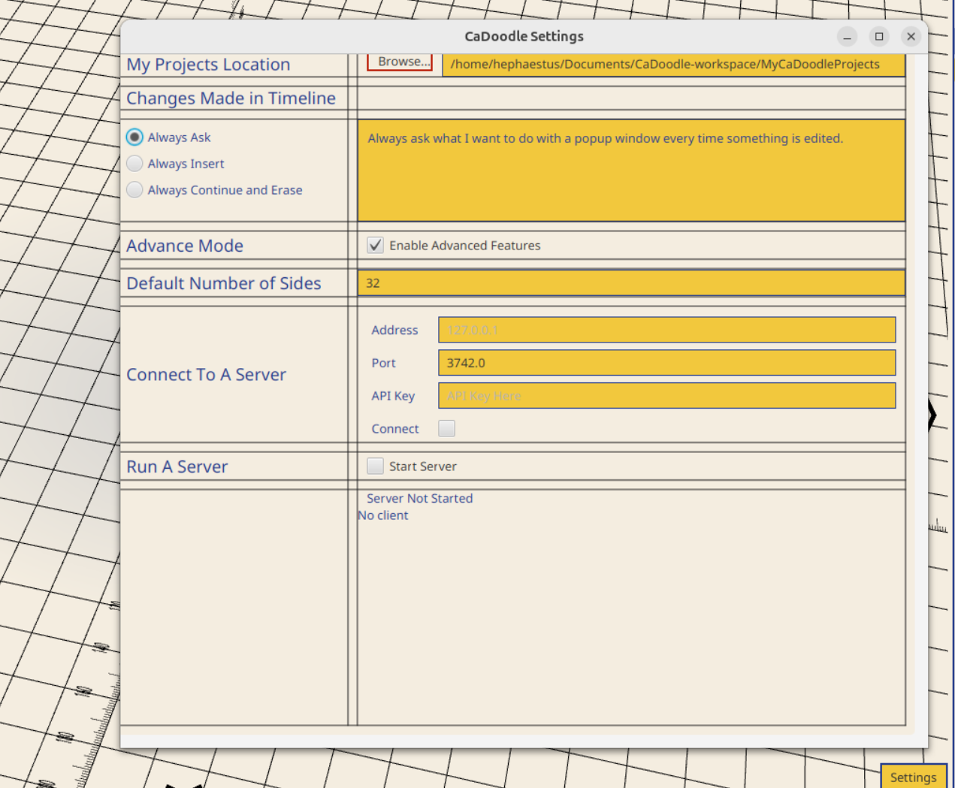Edit the Default Number of Sides value
955x788 pixels.
[x=631, y=282]
